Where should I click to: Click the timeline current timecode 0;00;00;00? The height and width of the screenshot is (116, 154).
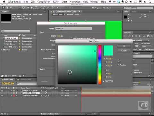point(8,83)
